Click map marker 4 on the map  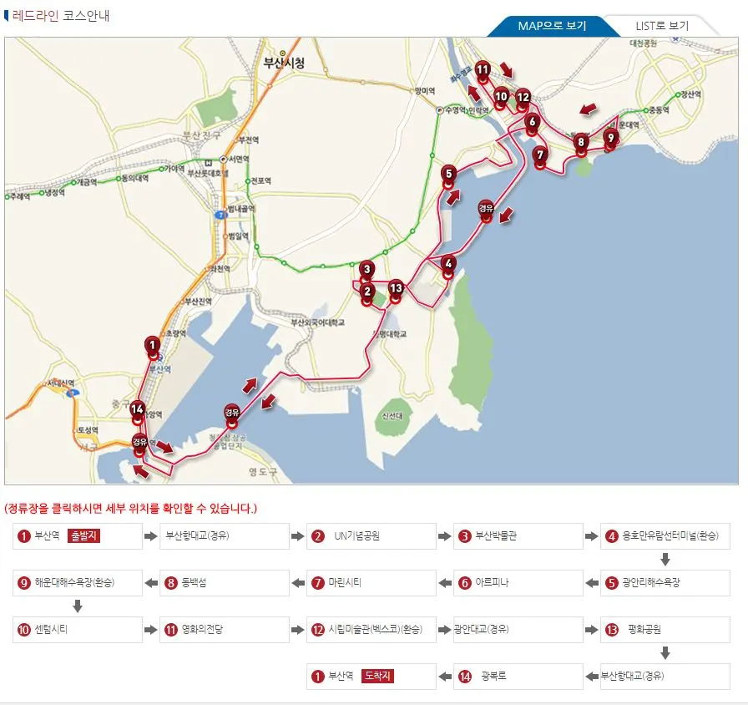tap(448, 266)
